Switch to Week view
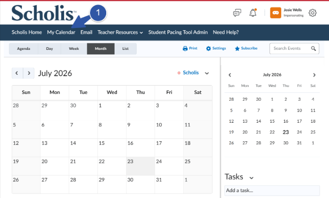The image size is (329, 198). tap(74, 48)
